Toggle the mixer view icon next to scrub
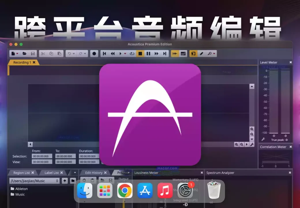Image resolution: width=300 pixels, height=208 pixels. point(183,53)
